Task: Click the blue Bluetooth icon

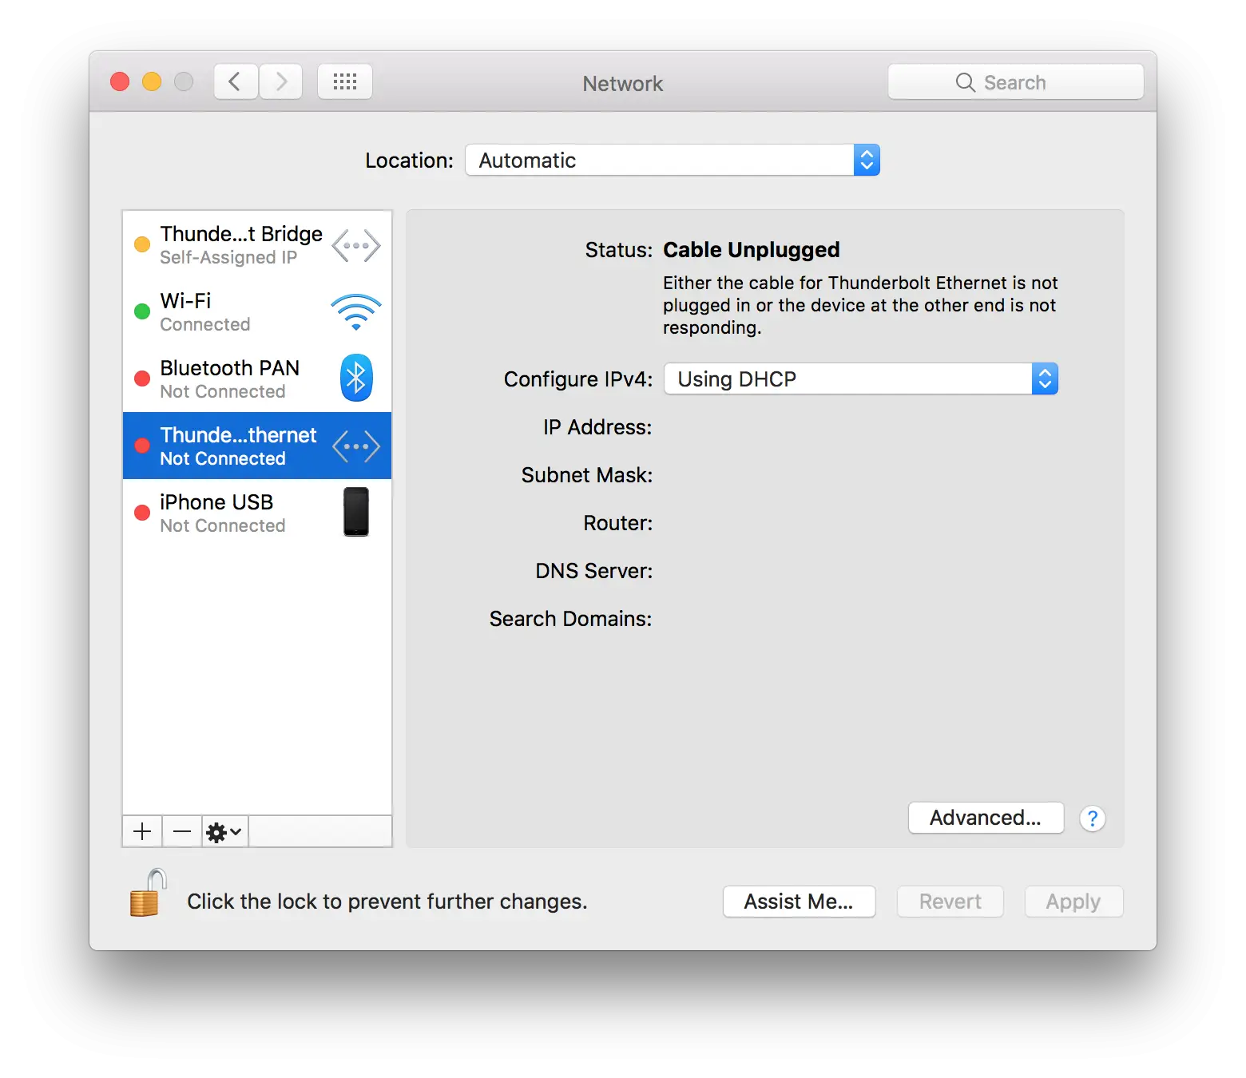Action: (356, 378)
